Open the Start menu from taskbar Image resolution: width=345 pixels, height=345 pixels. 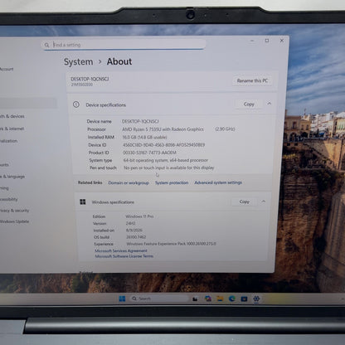pos(122,299)
